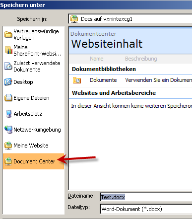Click the Dokumentbibliotheken section heading
The image size is (192, 219).
coord(104,69)
